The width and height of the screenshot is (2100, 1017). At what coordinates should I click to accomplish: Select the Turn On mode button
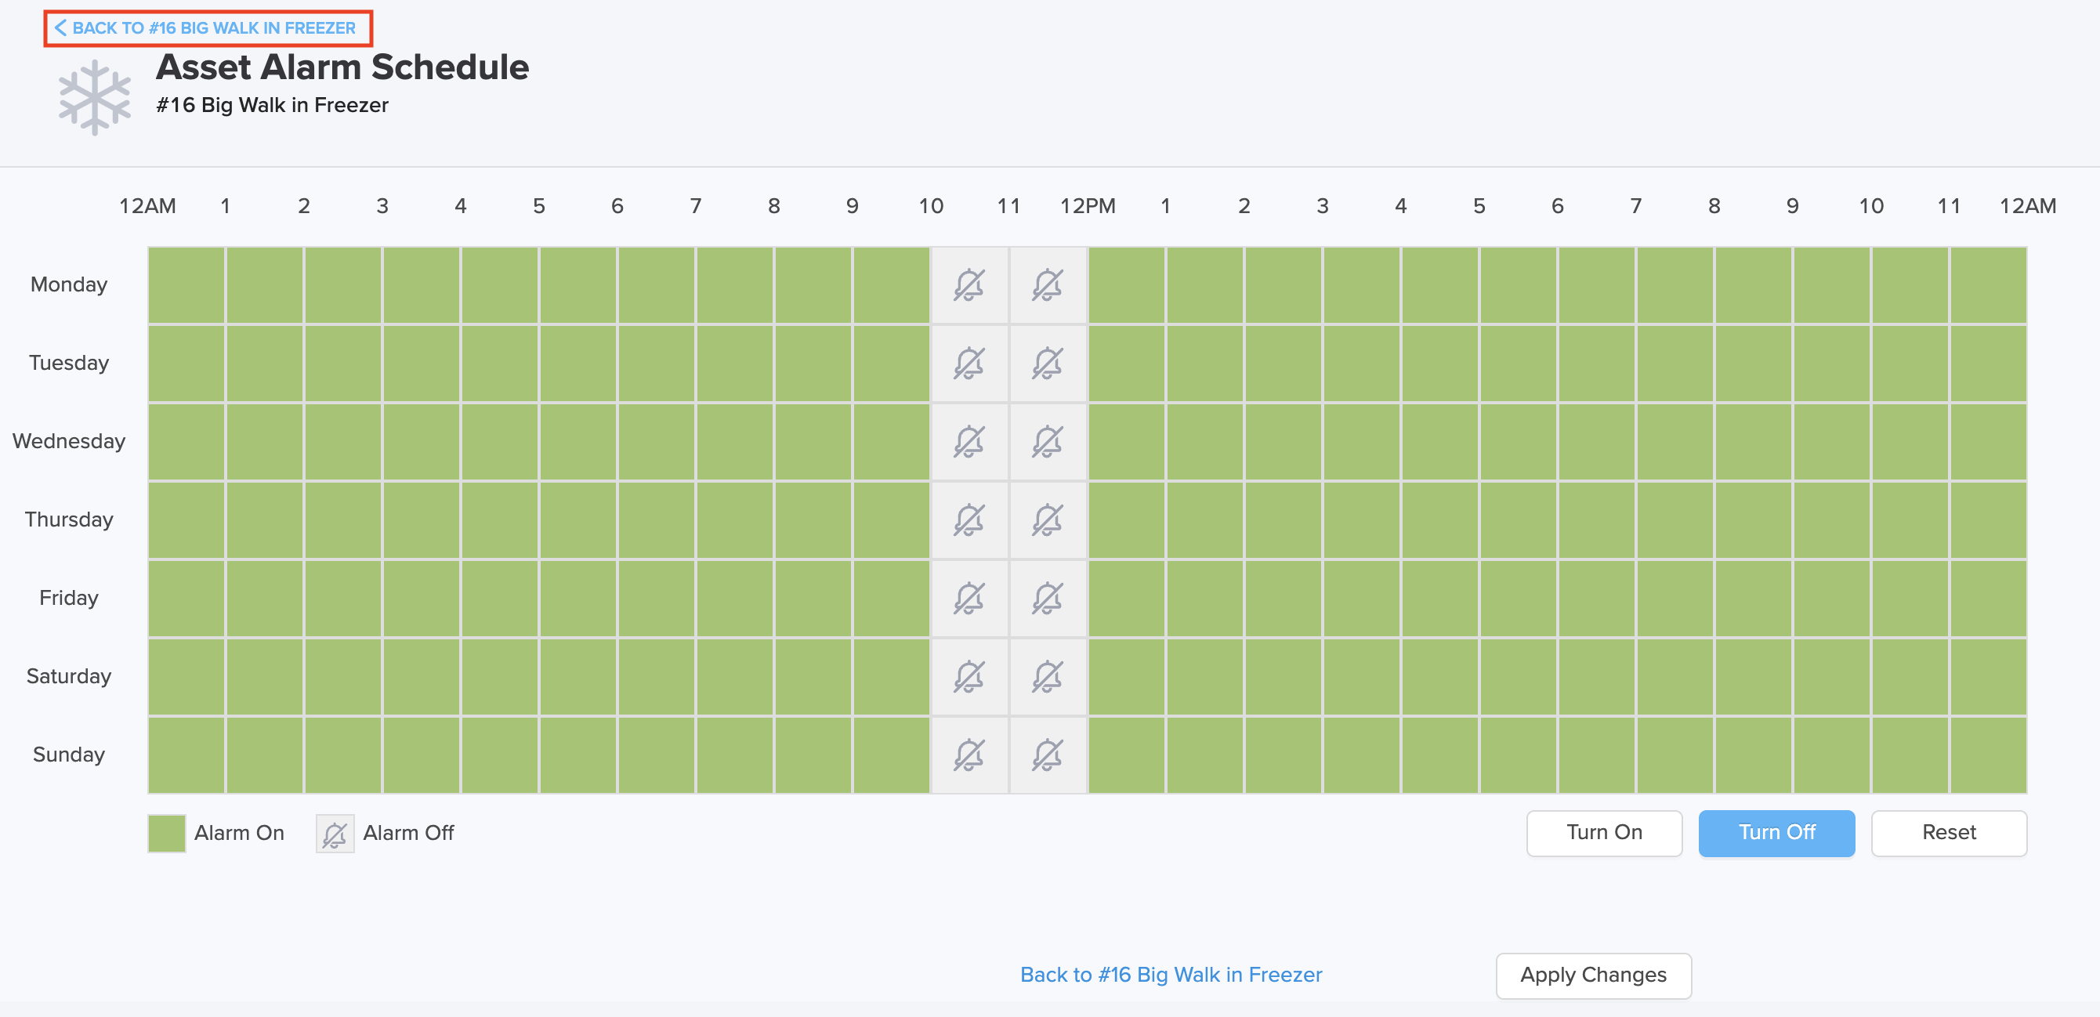tap(1603, 833)
